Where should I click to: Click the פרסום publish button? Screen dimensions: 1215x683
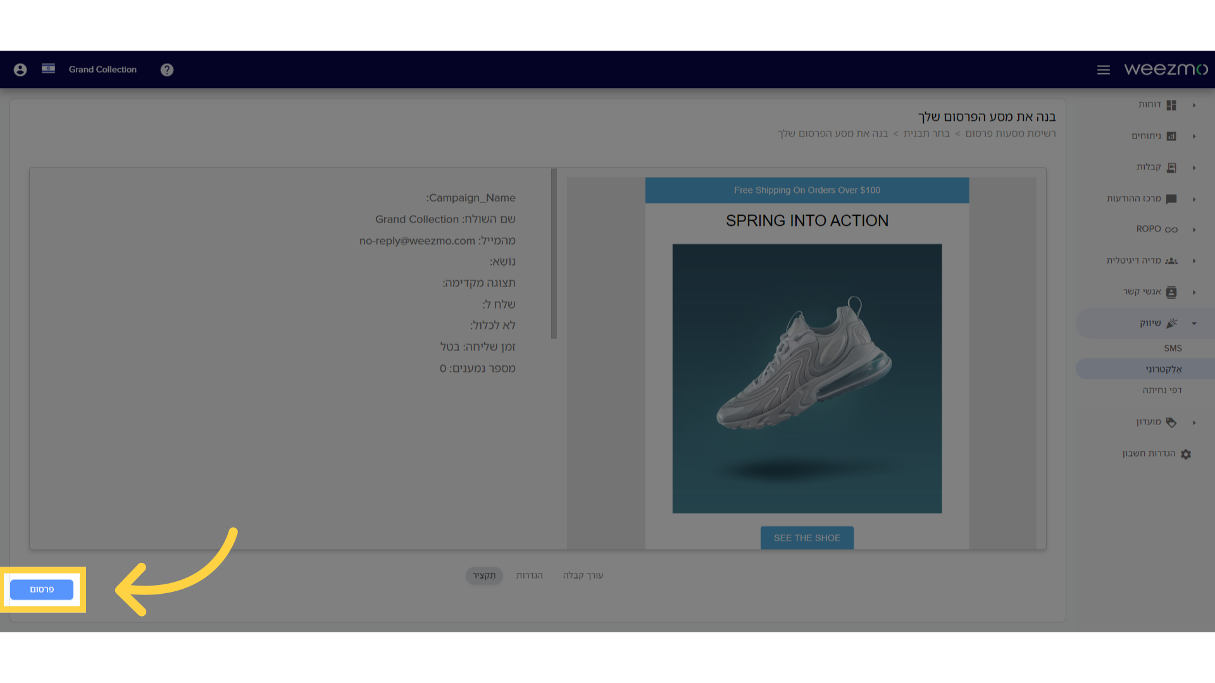41,589
